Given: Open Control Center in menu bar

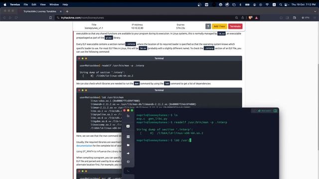Looking at the screenshot, I should pyautogui.click(x=286, y=4).
